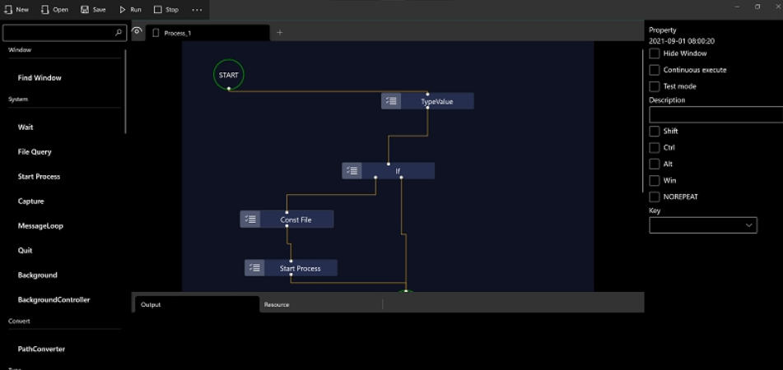The height and width of the screenshot is (370, 783).
Task: Click the New file icon
Action: point(7,10)
